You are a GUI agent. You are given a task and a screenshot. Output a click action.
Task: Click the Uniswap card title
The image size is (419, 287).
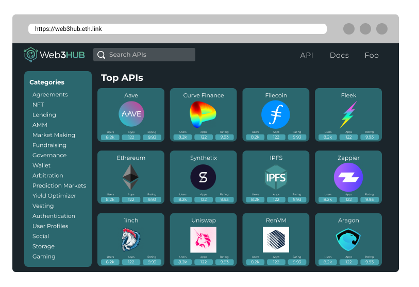click(204, 221)
